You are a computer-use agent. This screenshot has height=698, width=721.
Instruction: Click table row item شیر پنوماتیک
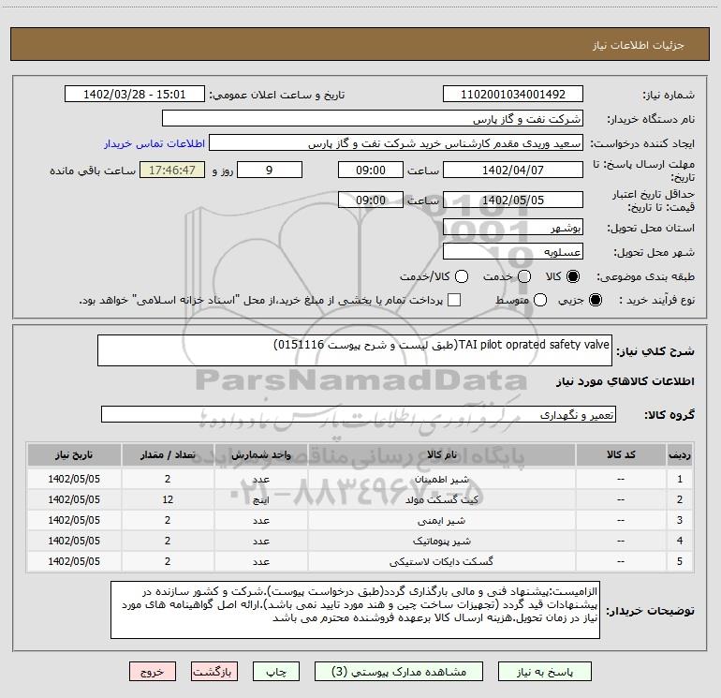(441, 542)
